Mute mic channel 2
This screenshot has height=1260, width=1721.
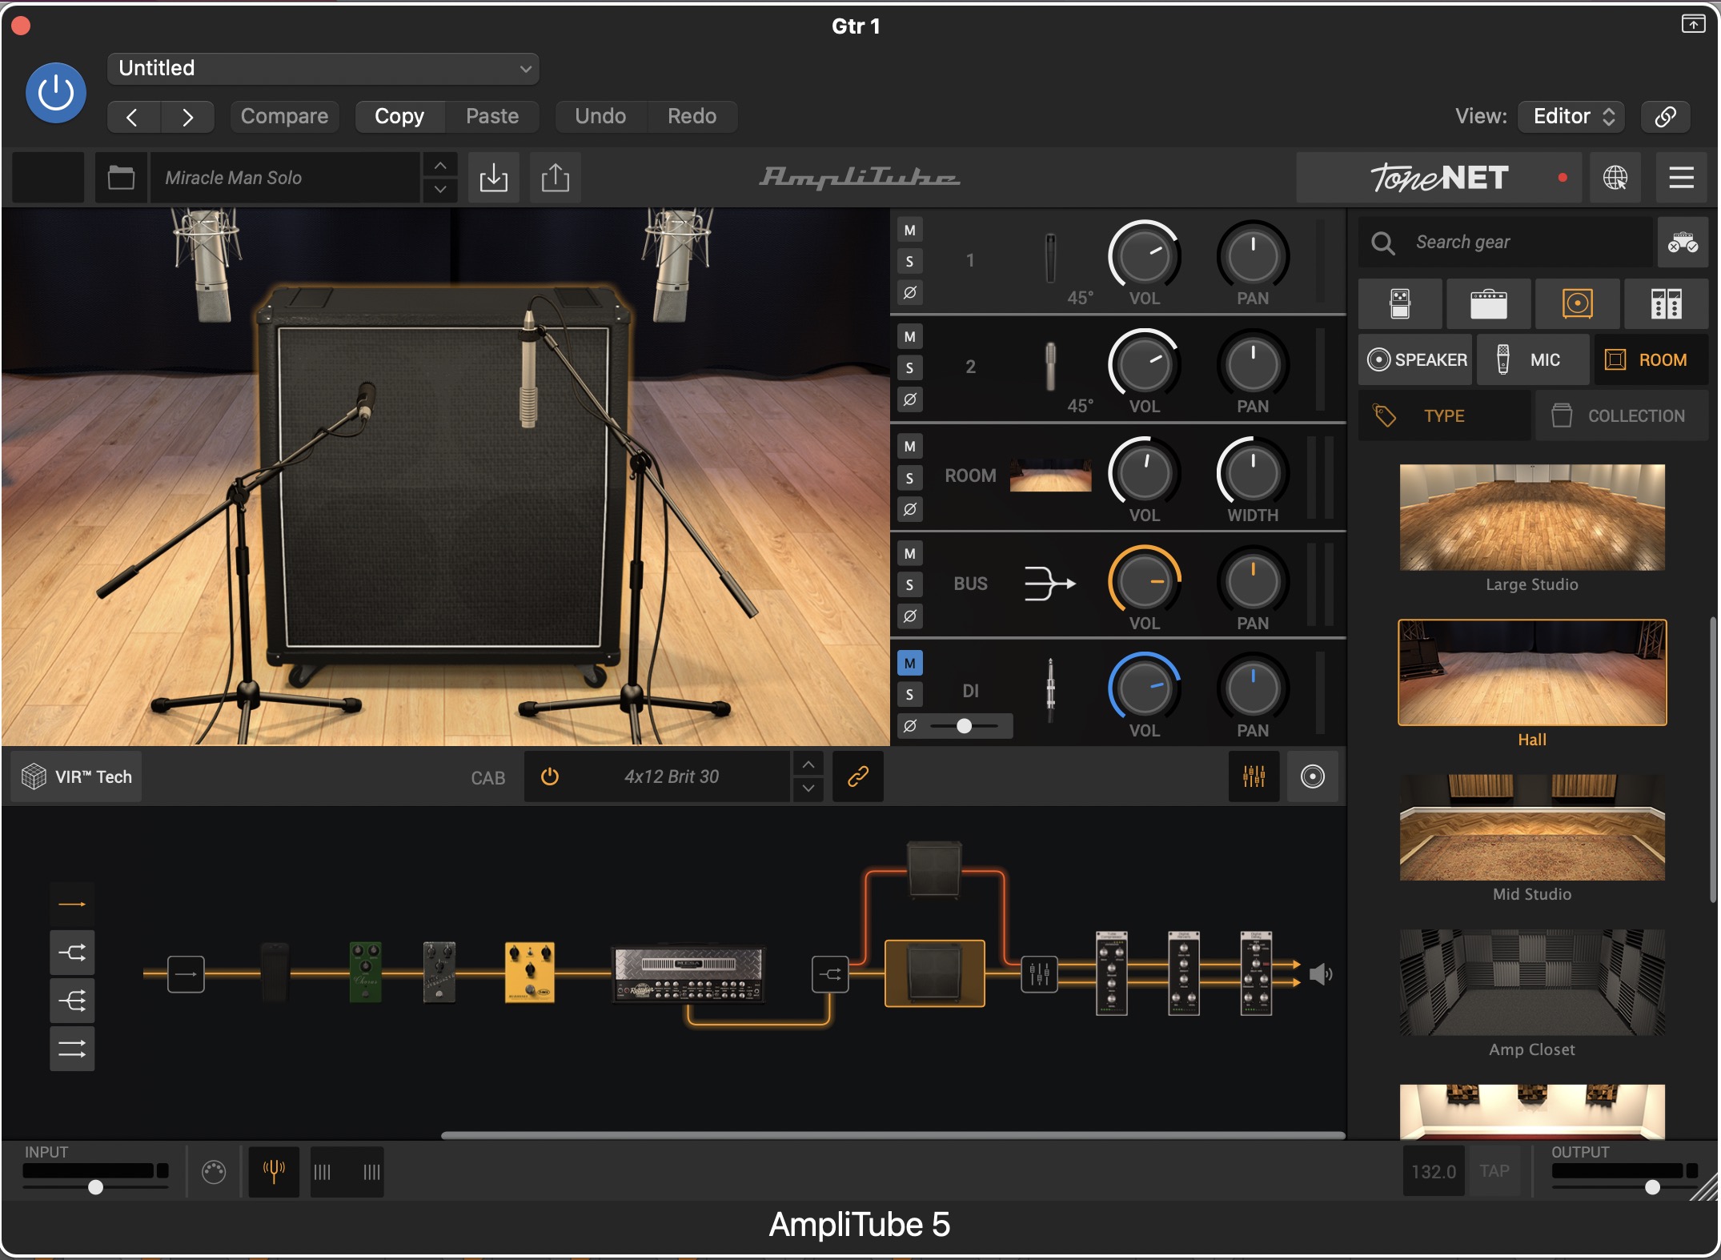click(x=910, y=337)
